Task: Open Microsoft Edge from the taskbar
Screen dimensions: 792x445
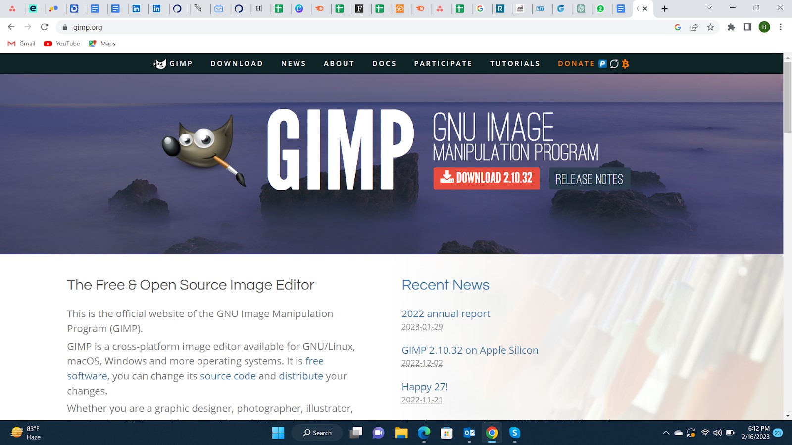Action: [x=424, y=433]
